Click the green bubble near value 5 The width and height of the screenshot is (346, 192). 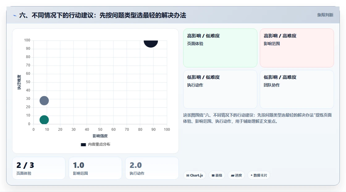[x=44, y=120]
